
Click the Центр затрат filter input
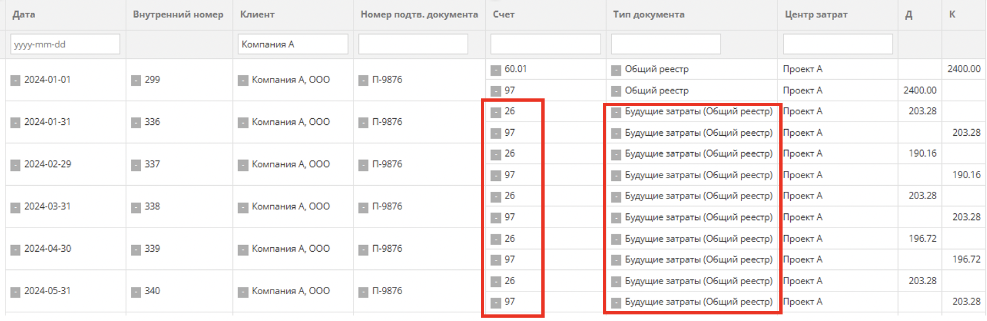[838, 44]
